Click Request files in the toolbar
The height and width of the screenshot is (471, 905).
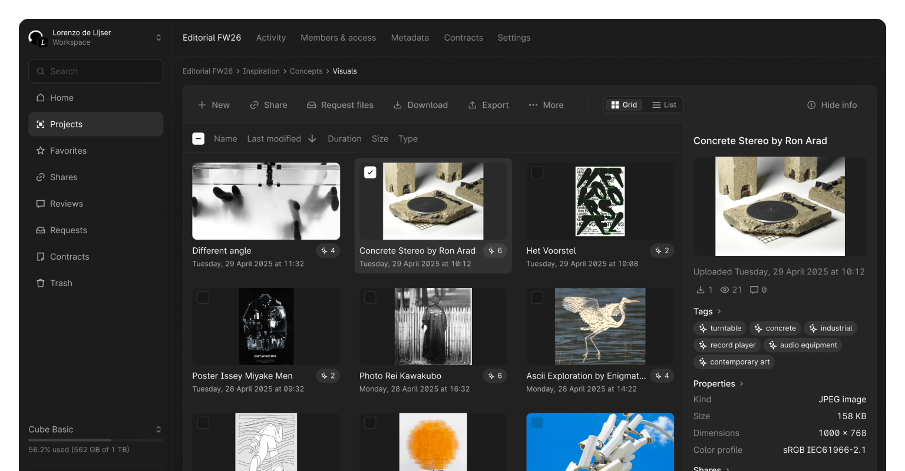coord(340,105)
